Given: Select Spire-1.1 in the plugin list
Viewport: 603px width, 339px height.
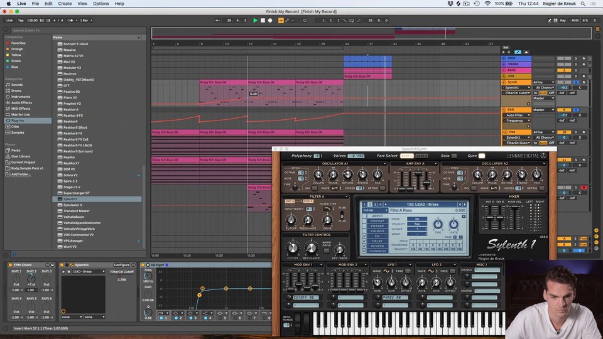Looking at the screenshot, I should [x=70, y=181].
